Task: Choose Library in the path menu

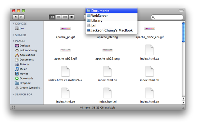Action: (112, 20)
